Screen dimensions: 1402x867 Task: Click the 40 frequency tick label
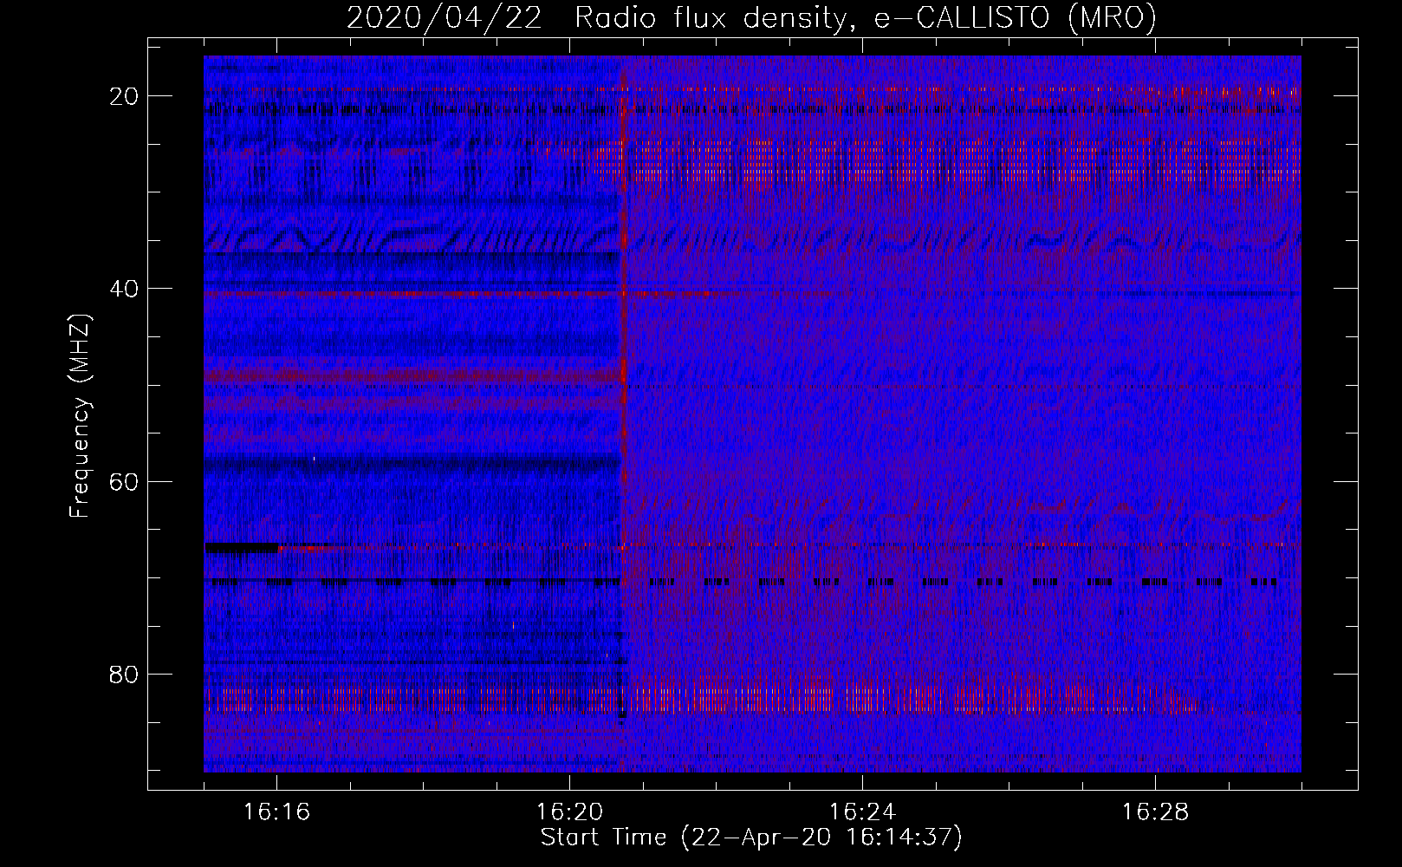[124, 289]
